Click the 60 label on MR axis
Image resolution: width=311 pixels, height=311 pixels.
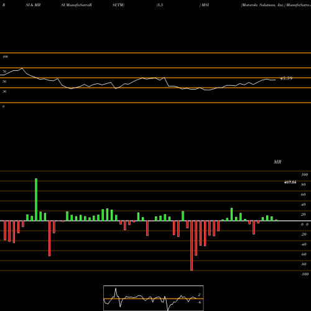click(304, 195)
